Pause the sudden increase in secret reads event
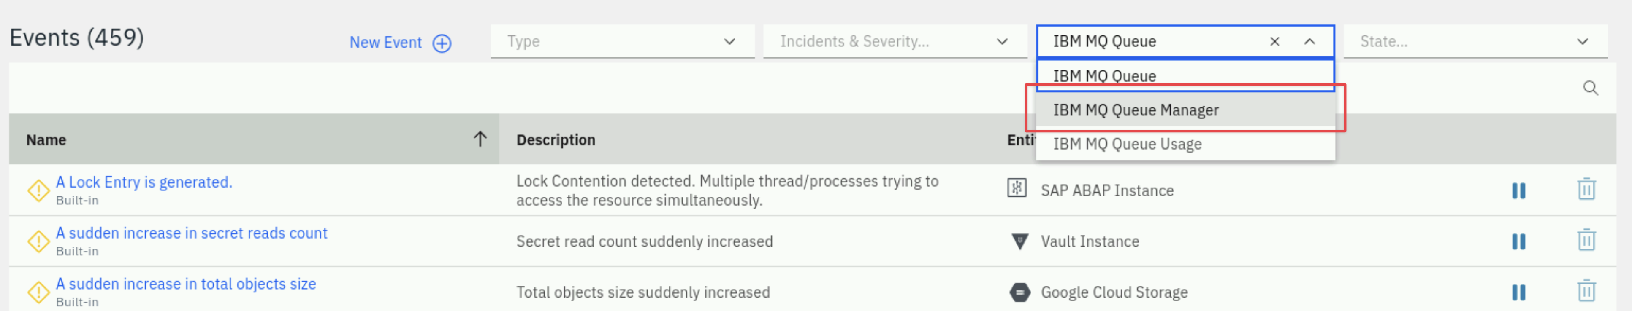 click(x=1518, y=241)
